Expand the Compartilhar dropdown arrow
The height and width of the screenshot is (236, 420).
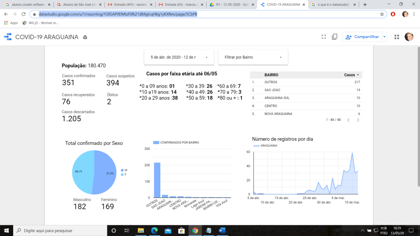coord(384,37)
